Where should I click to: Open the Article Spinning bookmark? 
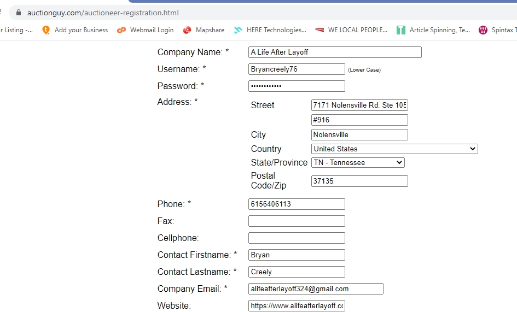433,30
